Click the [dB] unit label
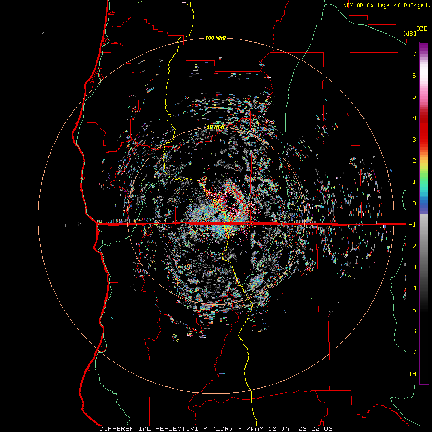The height and width of the screenshot is (432, 432). tap(410, 34)
